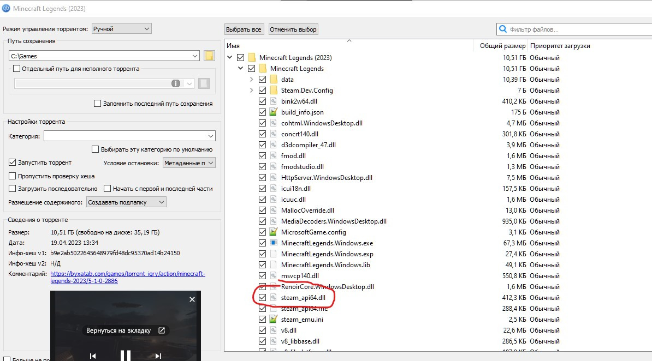Open the 'Режим управления торрентом' dropdown
652x361 pixels.
coord(121,28)
